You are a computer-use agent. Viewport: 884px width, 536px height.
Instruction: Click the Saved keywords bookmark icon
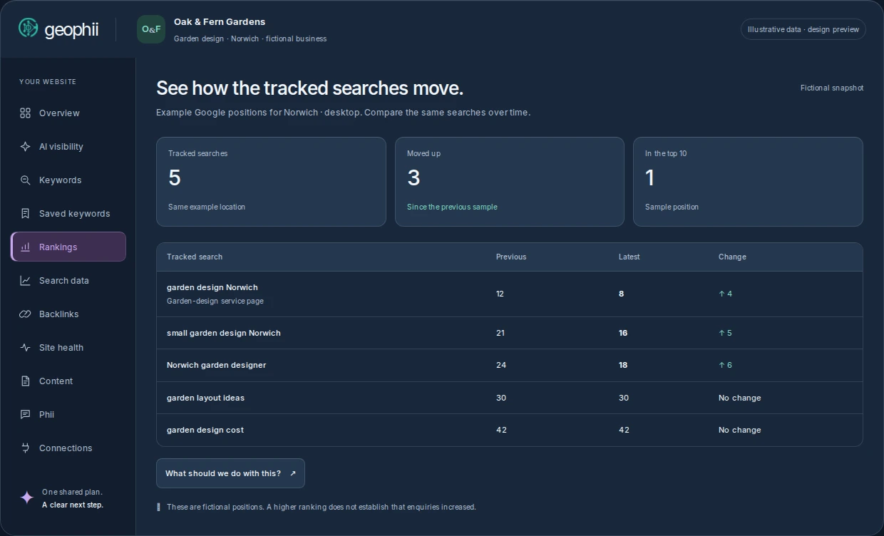pyautogui.click(x=25, y=214)
